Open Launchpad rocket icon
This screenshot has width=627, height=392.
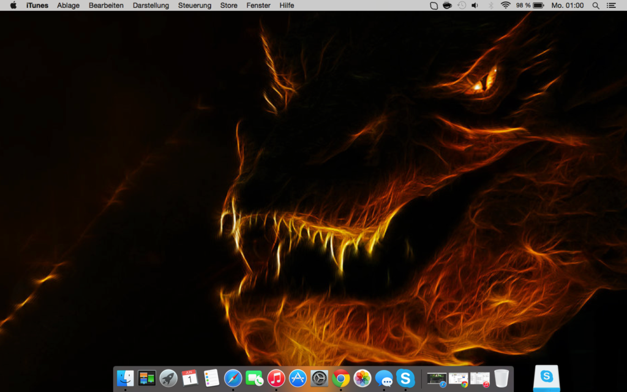point(168,378)
